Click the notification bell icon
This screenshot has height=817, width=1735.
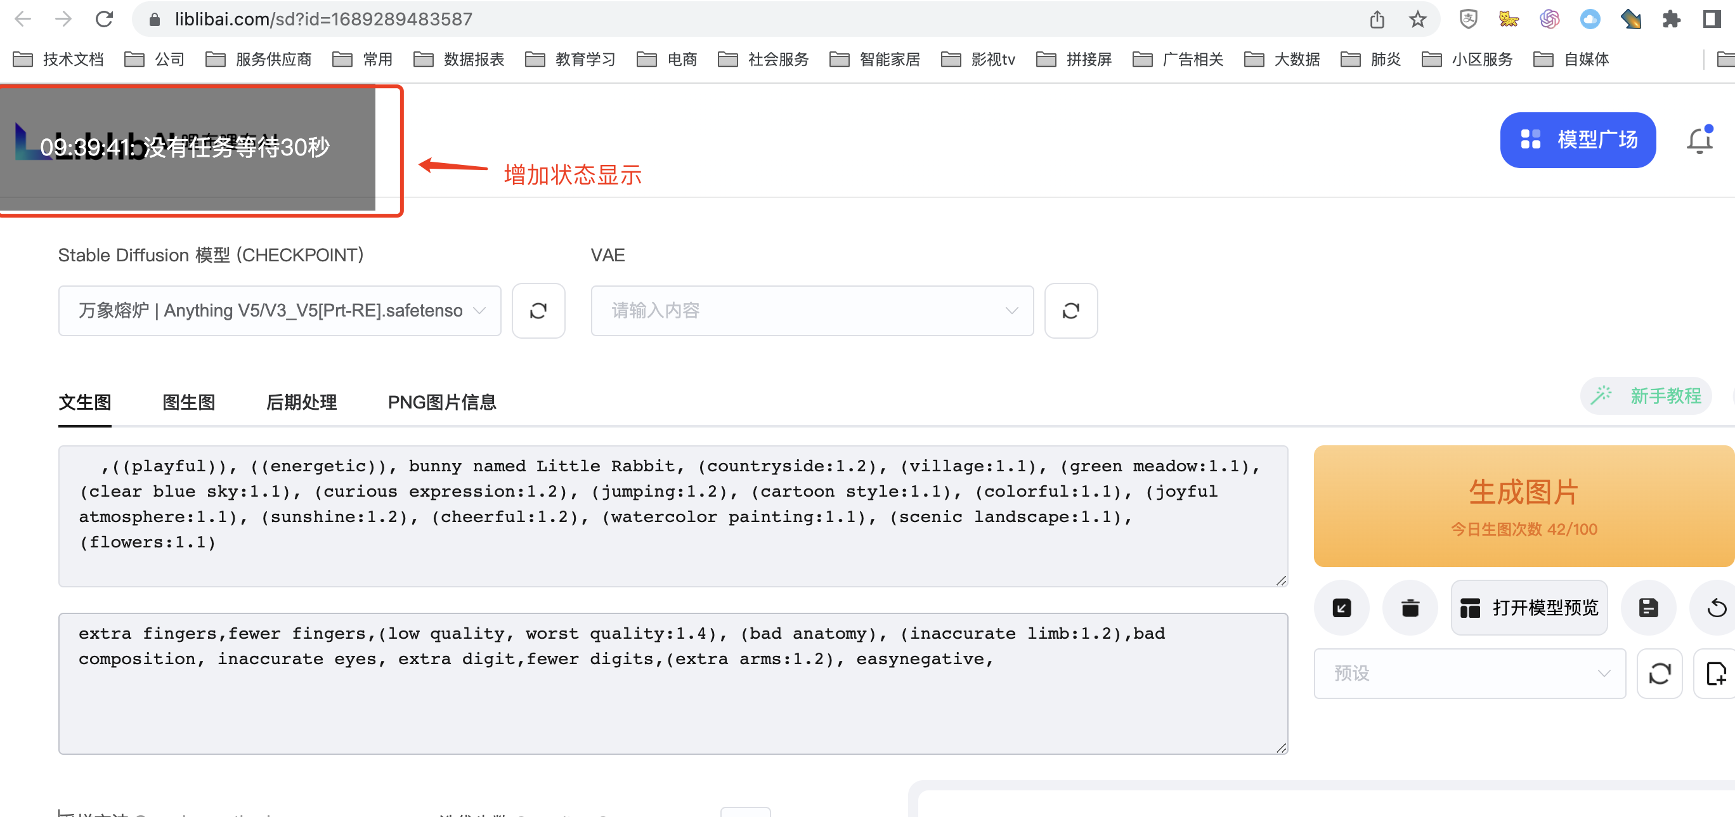(1699, 140)
